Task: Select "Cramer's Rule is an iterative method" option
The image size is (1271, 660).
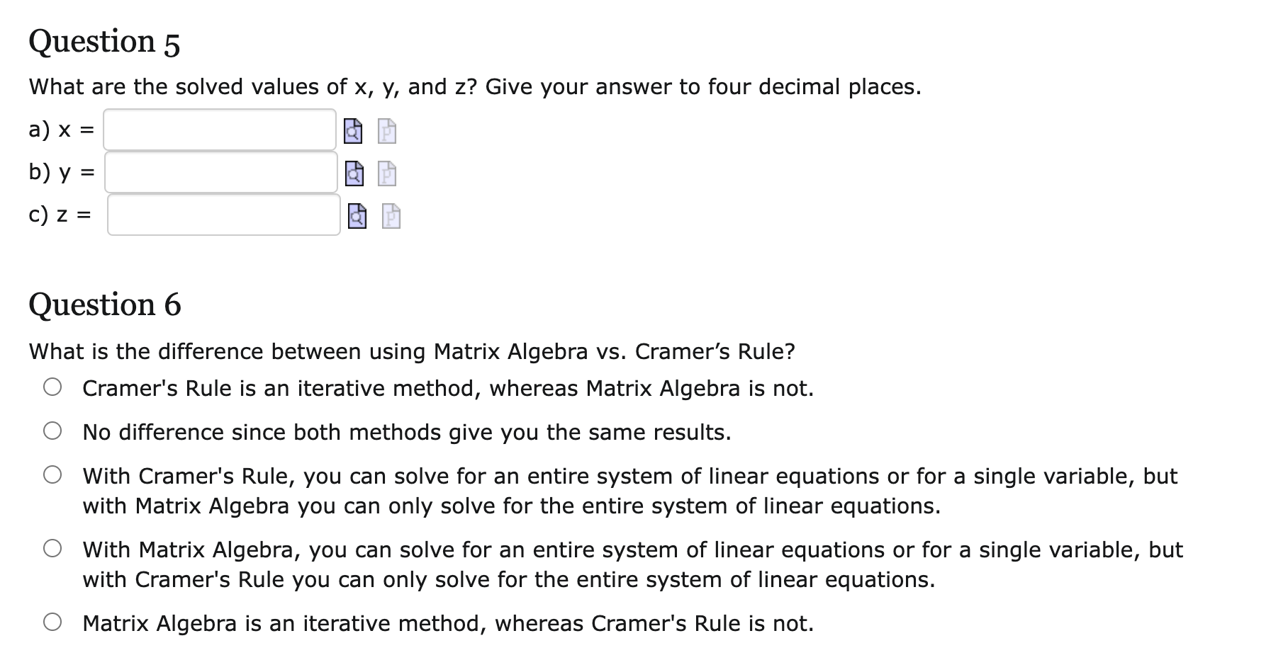Action: pos(54,387)
